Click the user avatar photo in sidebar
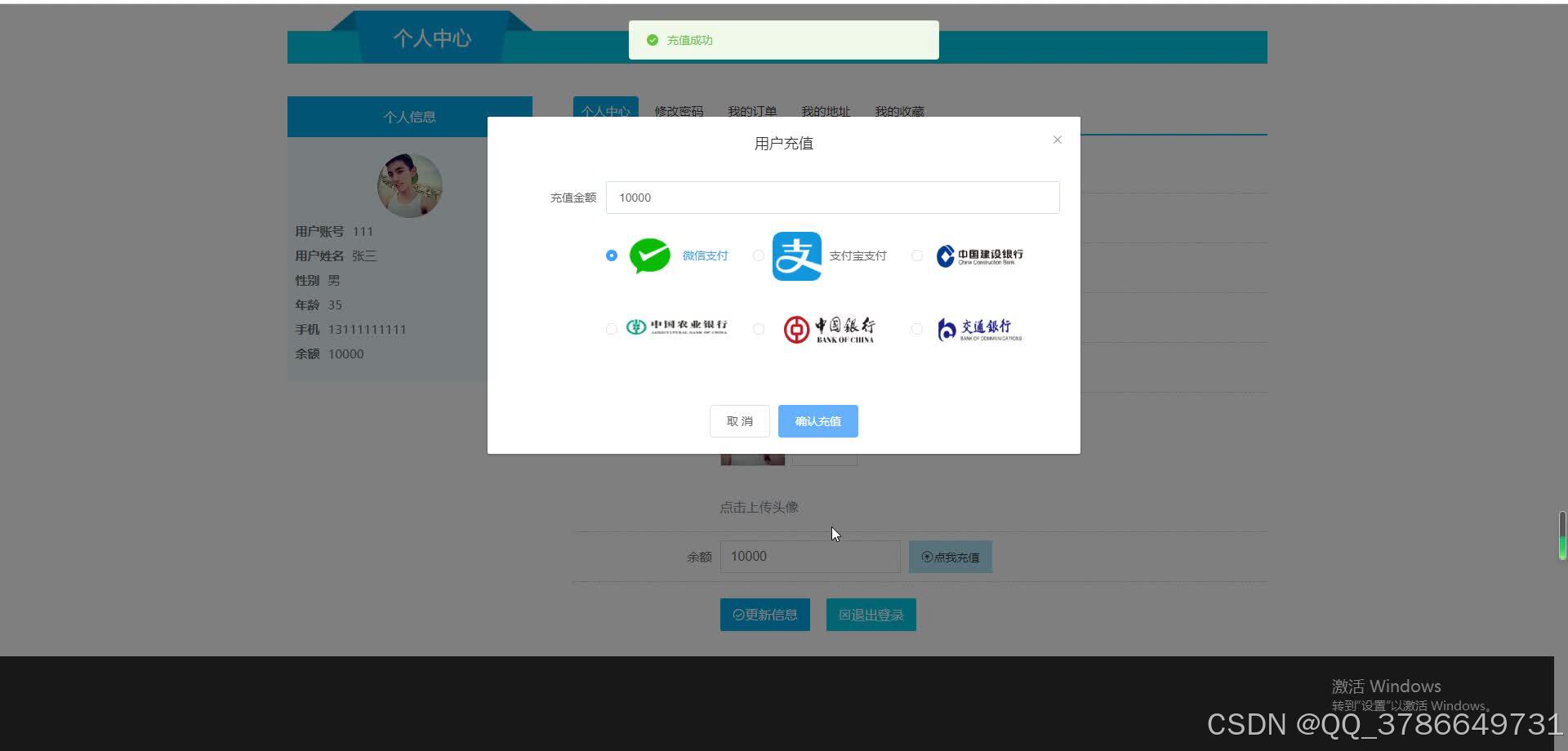The height and width of the screenshot is (751, 1568). click(x=410, y=185)
